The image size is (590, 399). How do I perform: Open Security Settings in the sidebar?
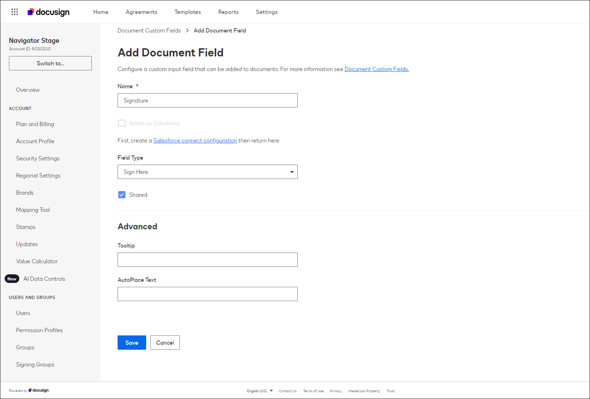pyautogui.click(x=38, y=159)
